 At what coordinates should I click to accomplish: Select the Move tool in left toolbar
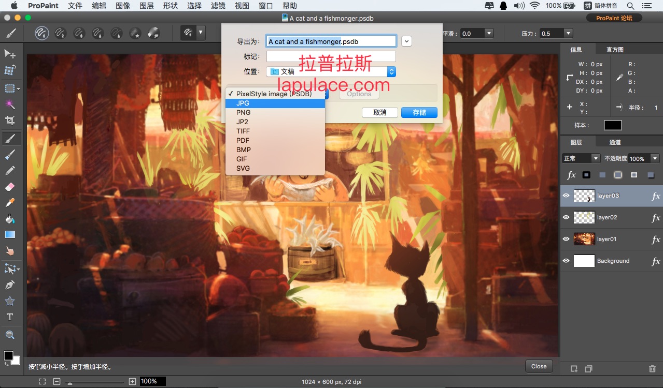(x=10, y=54)
